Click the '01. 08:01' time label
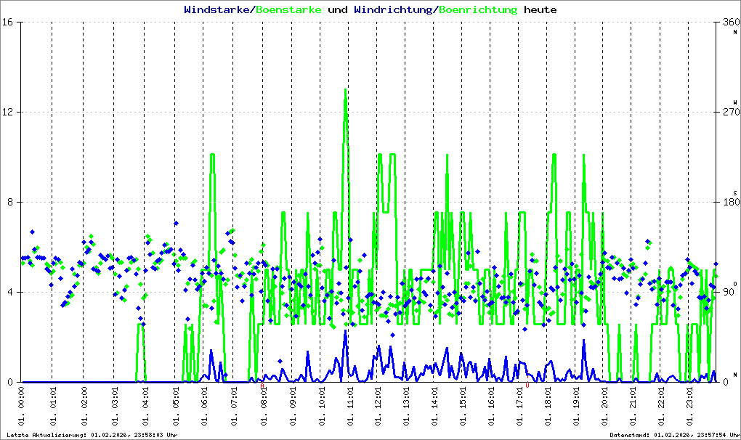Image resolution: width=741 pixels, height=440 pixels. click(264, 407)
